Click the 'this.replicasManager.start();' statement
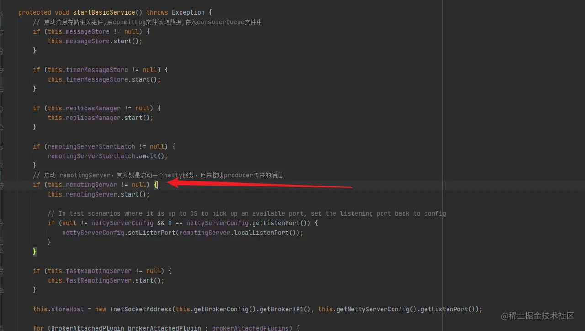This screenshot has width=585, height=331. coord(101,118)
